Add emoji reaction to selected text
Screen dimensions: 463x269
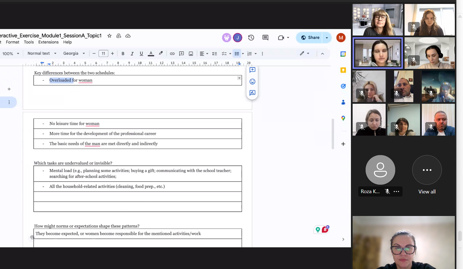coord(252,81)
